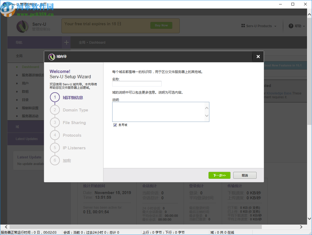
Task: Click the domain name input field
Action: point(137,84)
